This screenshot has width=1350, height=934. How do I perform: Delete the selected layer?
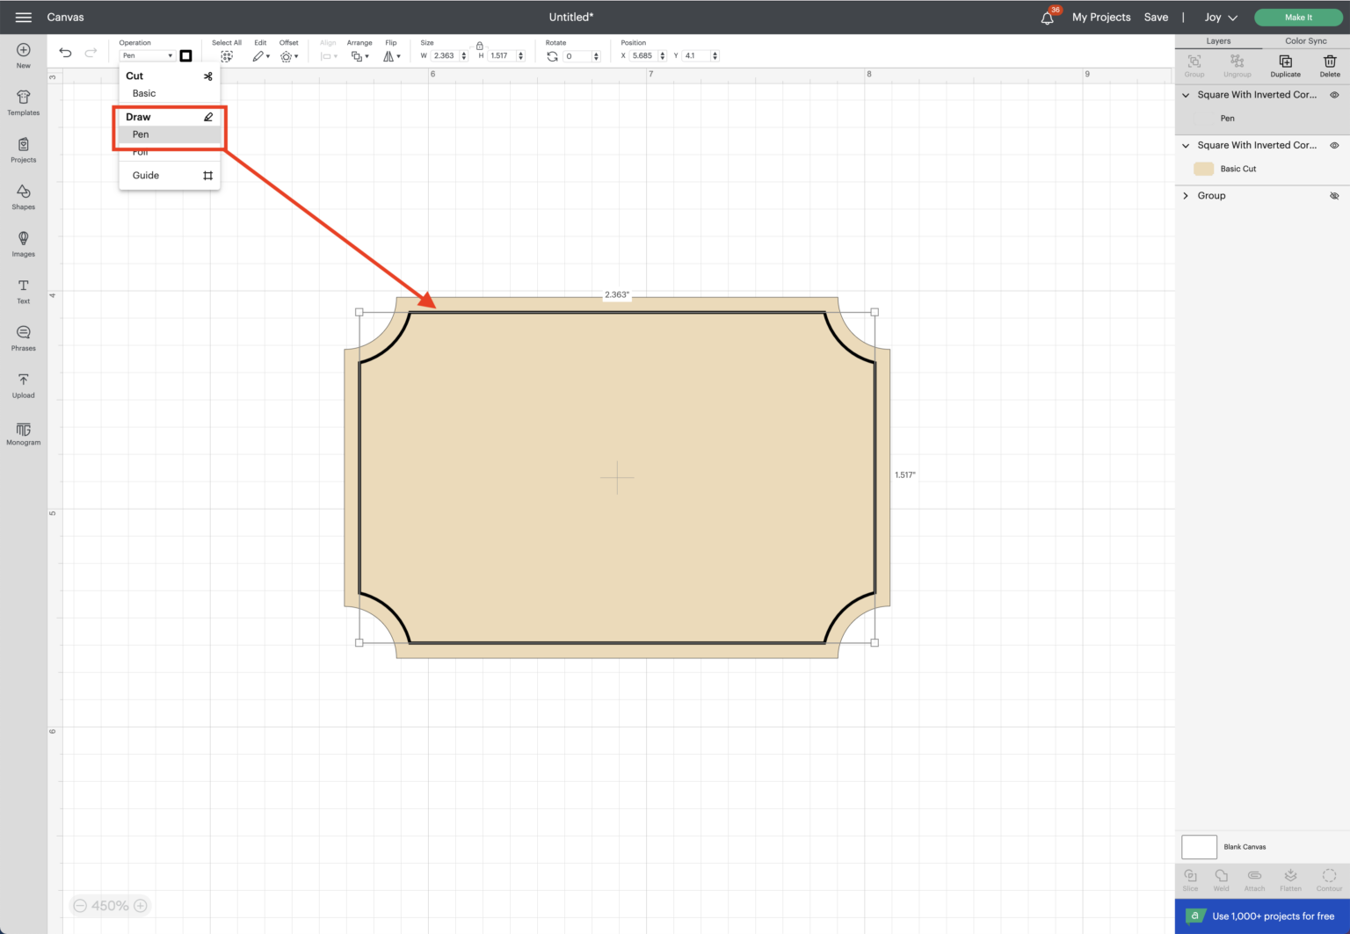[x=1329, y=64]
